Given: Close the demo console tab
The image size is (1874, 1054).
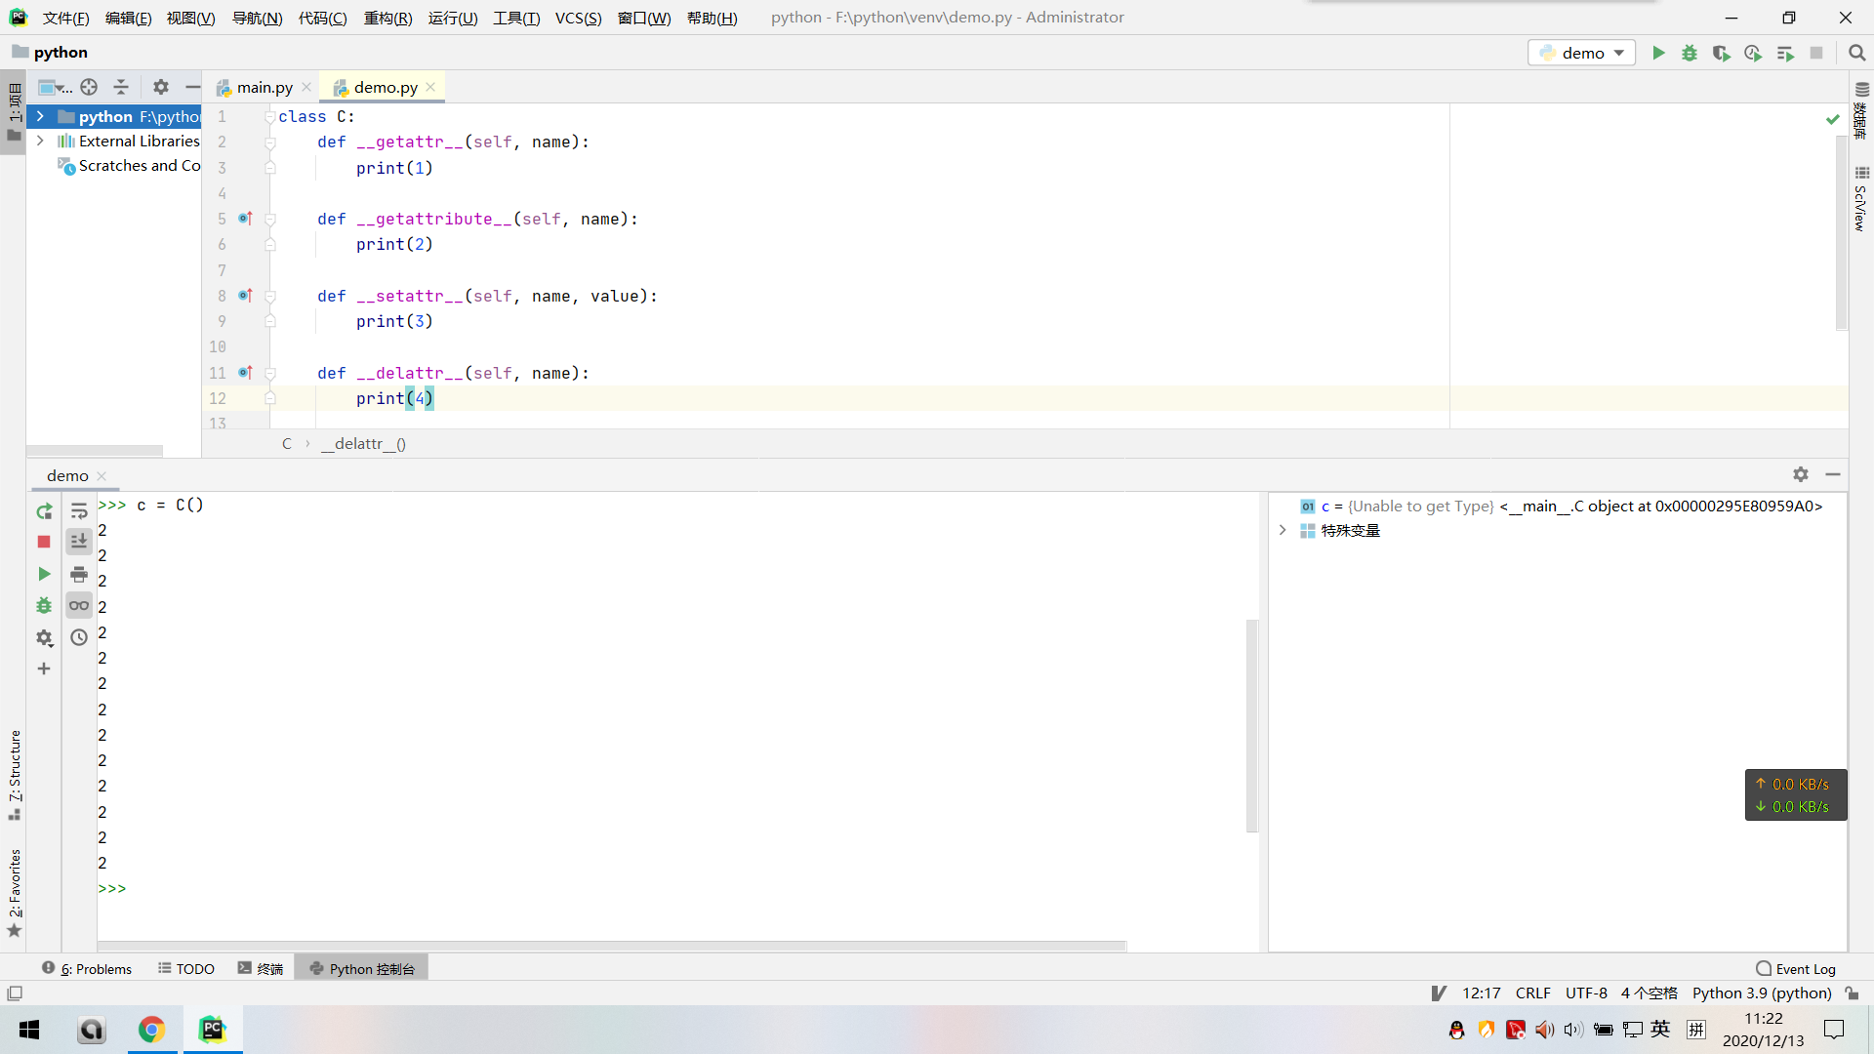Looking at the screenshot, I should click(x=102, y=476).
